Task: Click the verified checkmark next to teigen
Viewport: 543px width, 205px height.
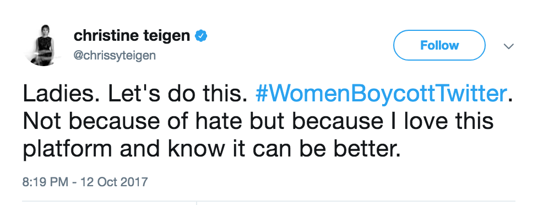Action: coord(201,36)
